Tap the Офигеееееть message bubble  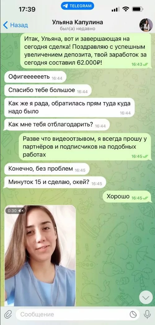point(35,77)
